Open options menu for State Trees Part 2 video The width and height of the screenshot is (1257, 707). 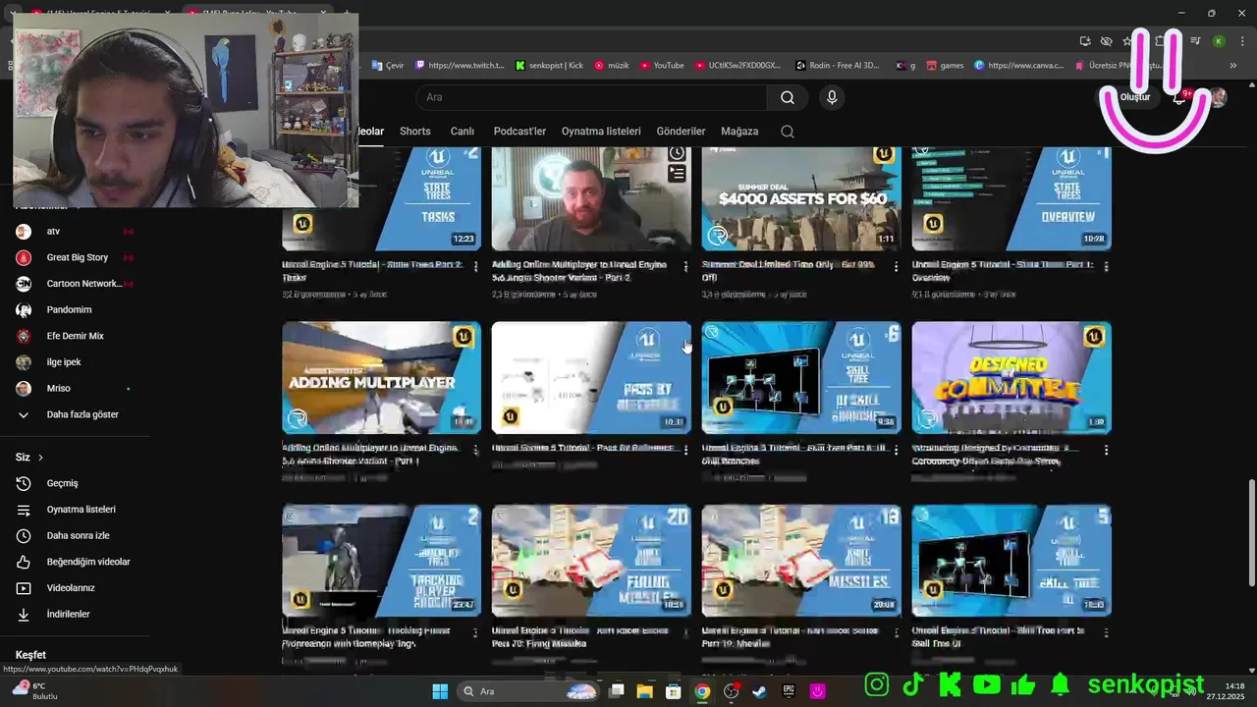tap(476, 266)
